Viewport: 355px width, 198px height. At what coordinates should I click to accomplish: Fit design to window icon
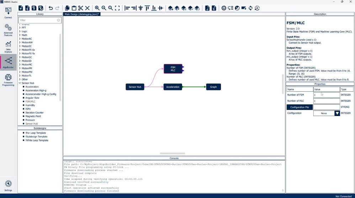(x=117, y=8)
